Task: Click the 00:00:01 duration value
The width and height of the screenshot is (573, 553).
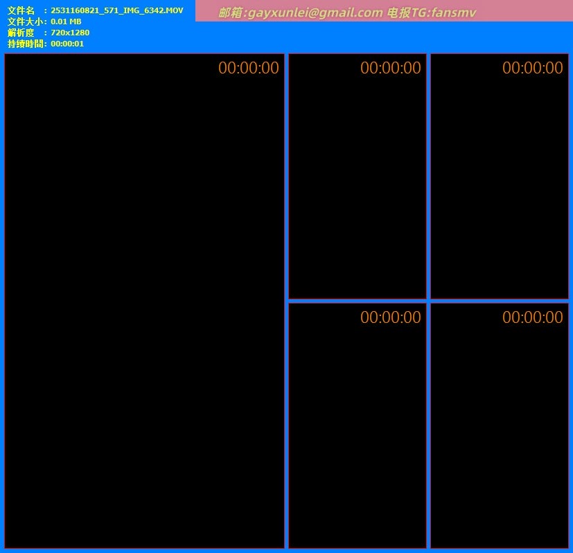Action: (x=67, y=44)
